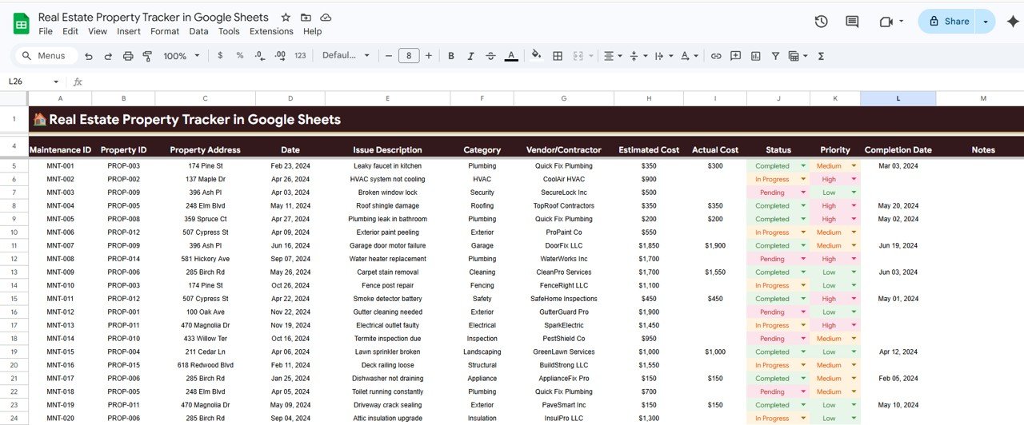Toggle strikethrough formatting
This screenshot has height=425, width=1024.
(491, 56)
